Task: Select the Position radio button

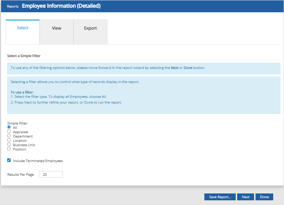Action: (9, 149)
